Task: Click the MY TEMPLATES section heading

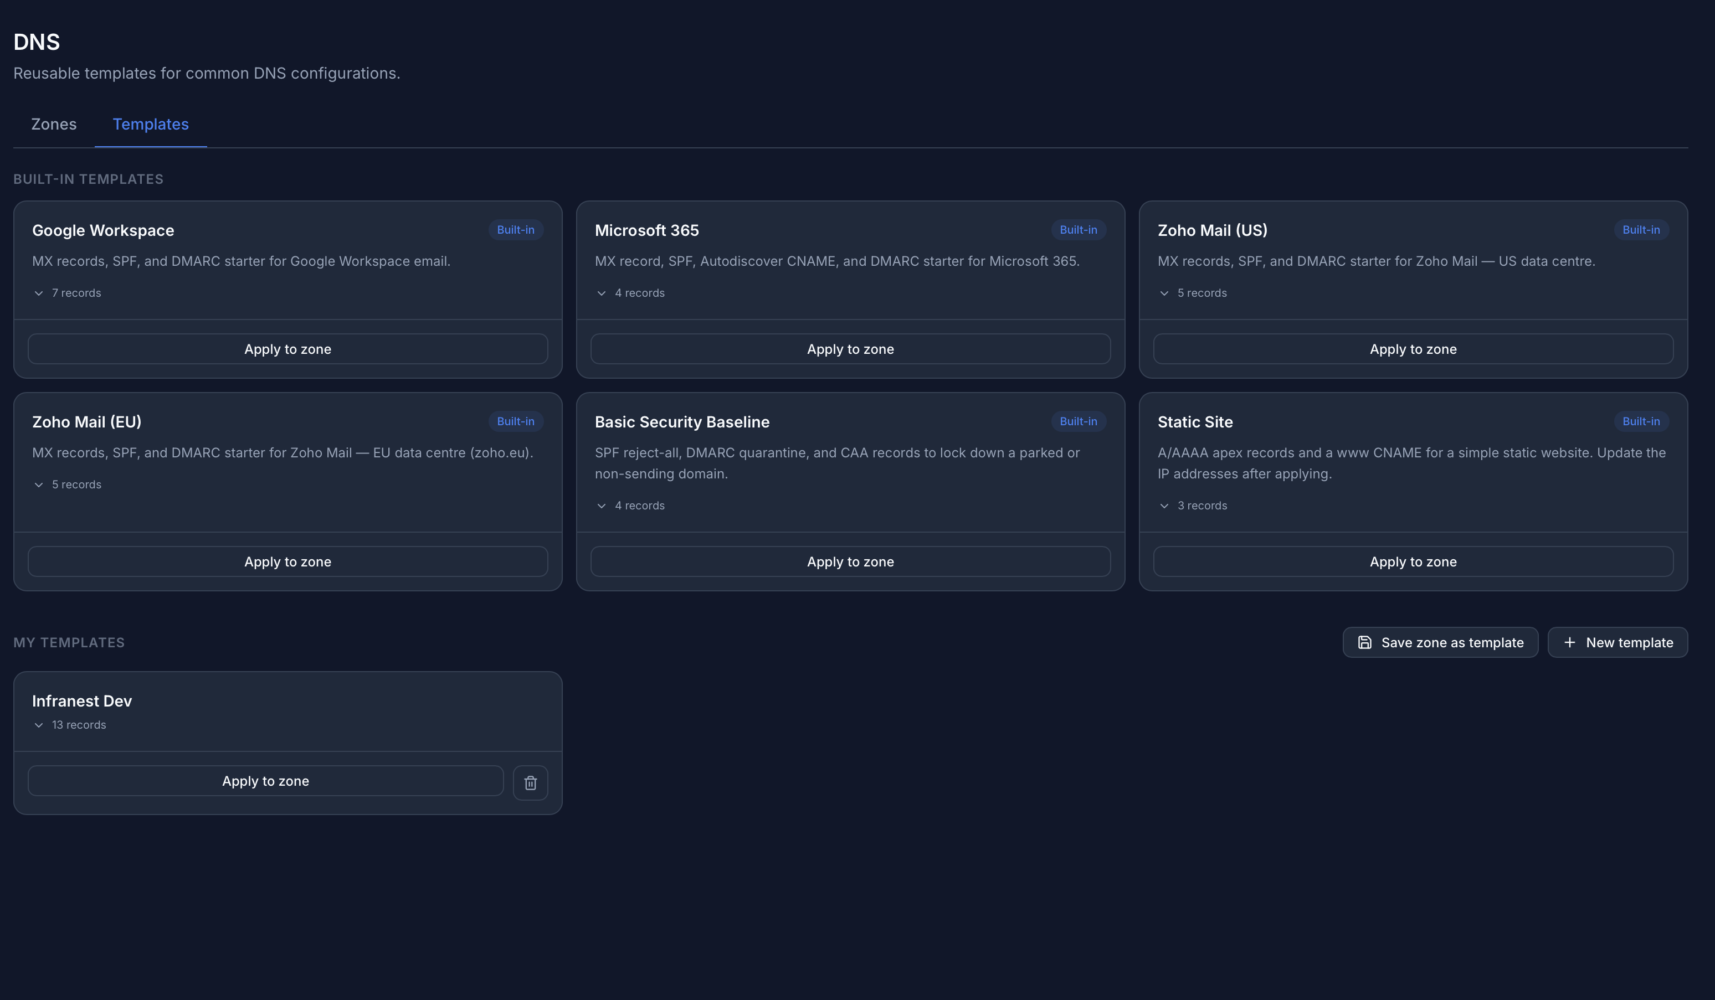Action: (69, 642)
